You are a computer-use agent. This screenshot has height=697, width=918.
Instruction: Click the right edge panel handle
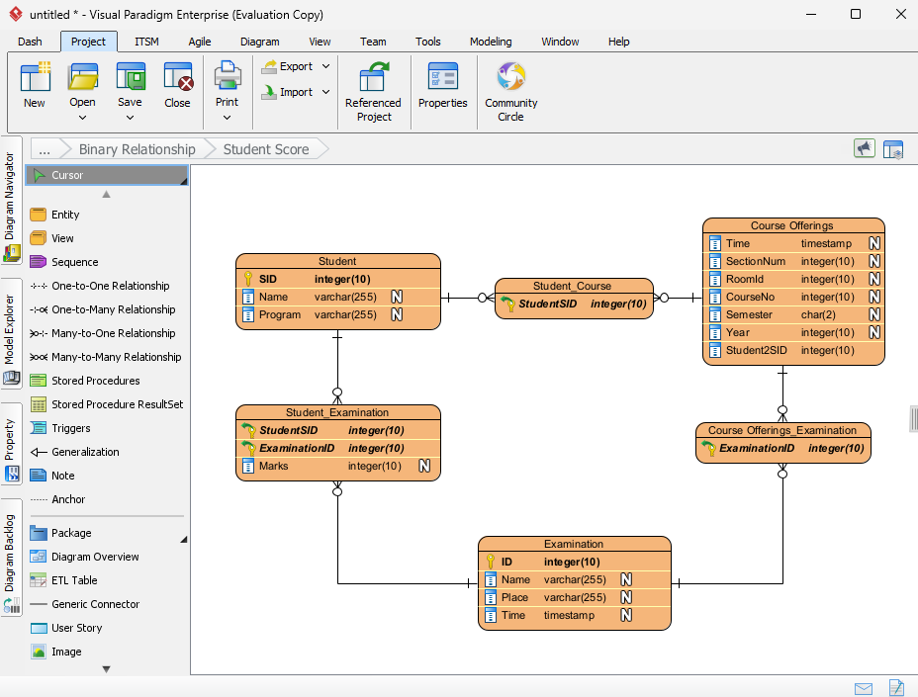[913, 419]
